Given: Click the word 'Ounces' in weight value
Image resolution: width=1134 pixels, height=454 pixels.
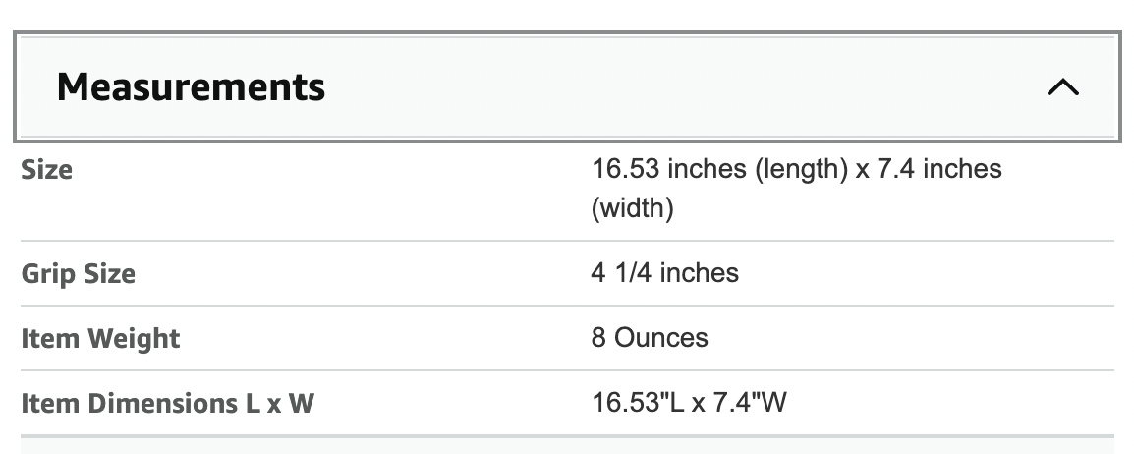Looking at the screenshot, I should click(660, 338).
